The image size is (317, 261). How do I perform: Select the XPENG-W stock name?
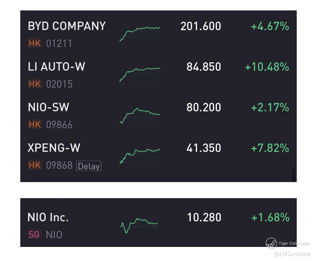(54, 148)
